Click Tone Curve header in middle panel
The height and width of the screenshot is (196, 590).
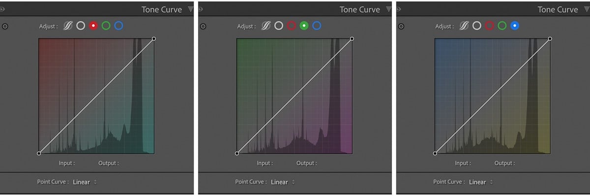pyautogui.click(x=360, y=9)
